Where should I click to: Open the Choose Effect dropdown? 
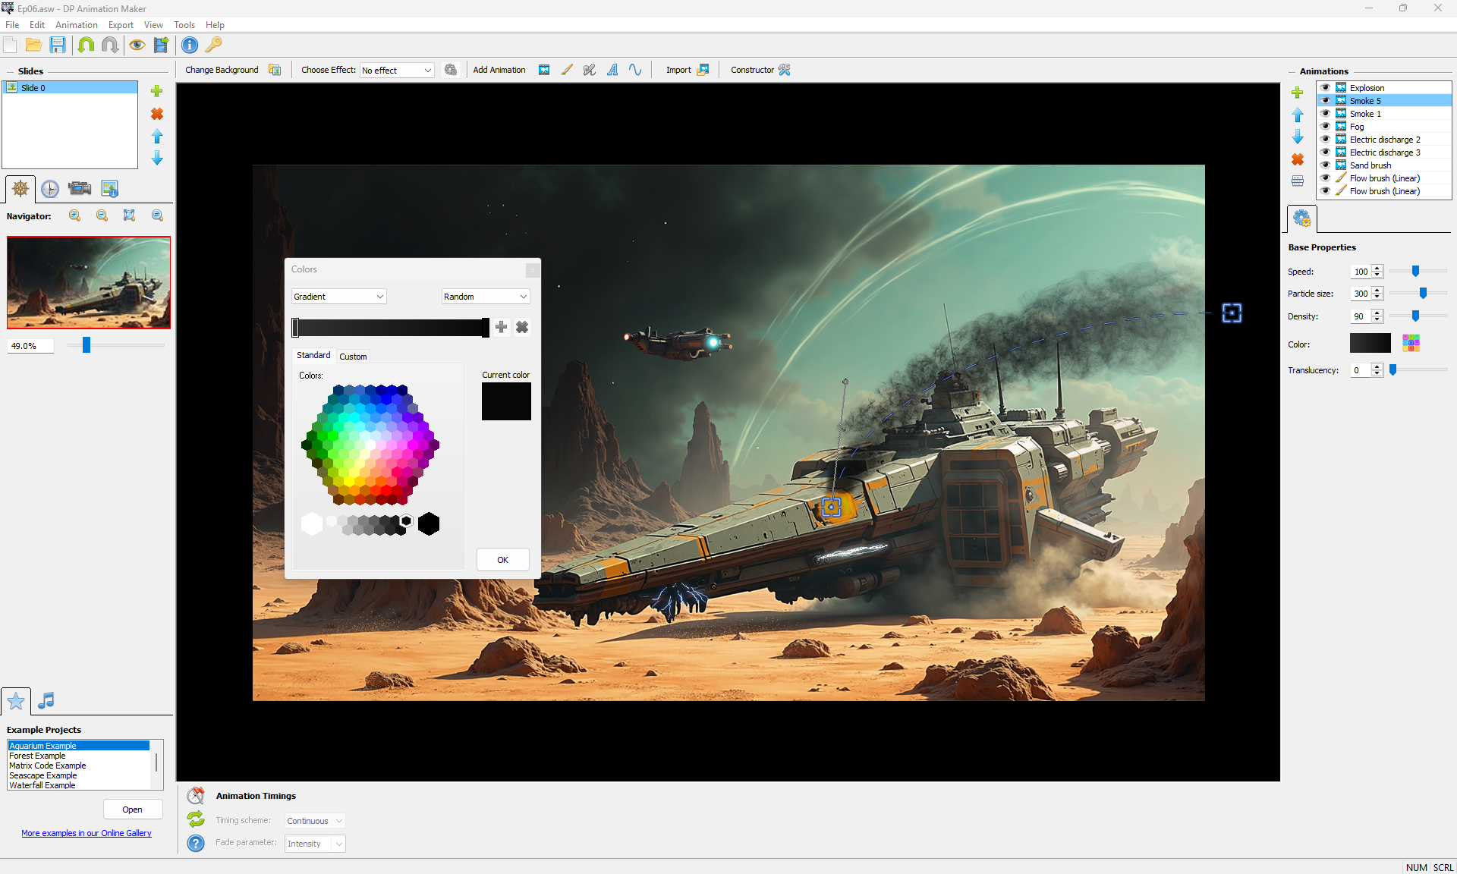click(397, 71)
